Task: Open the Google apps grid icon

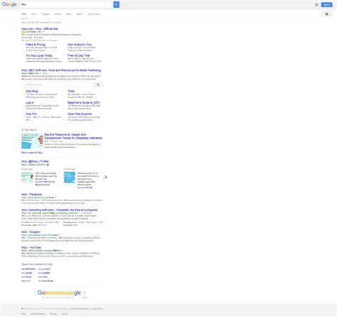Action: click(x=316, y=5)
